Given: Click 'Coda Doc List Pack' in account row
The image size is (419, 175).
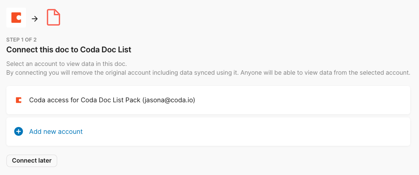Looking at the screenshot, I should pos(110,100).
